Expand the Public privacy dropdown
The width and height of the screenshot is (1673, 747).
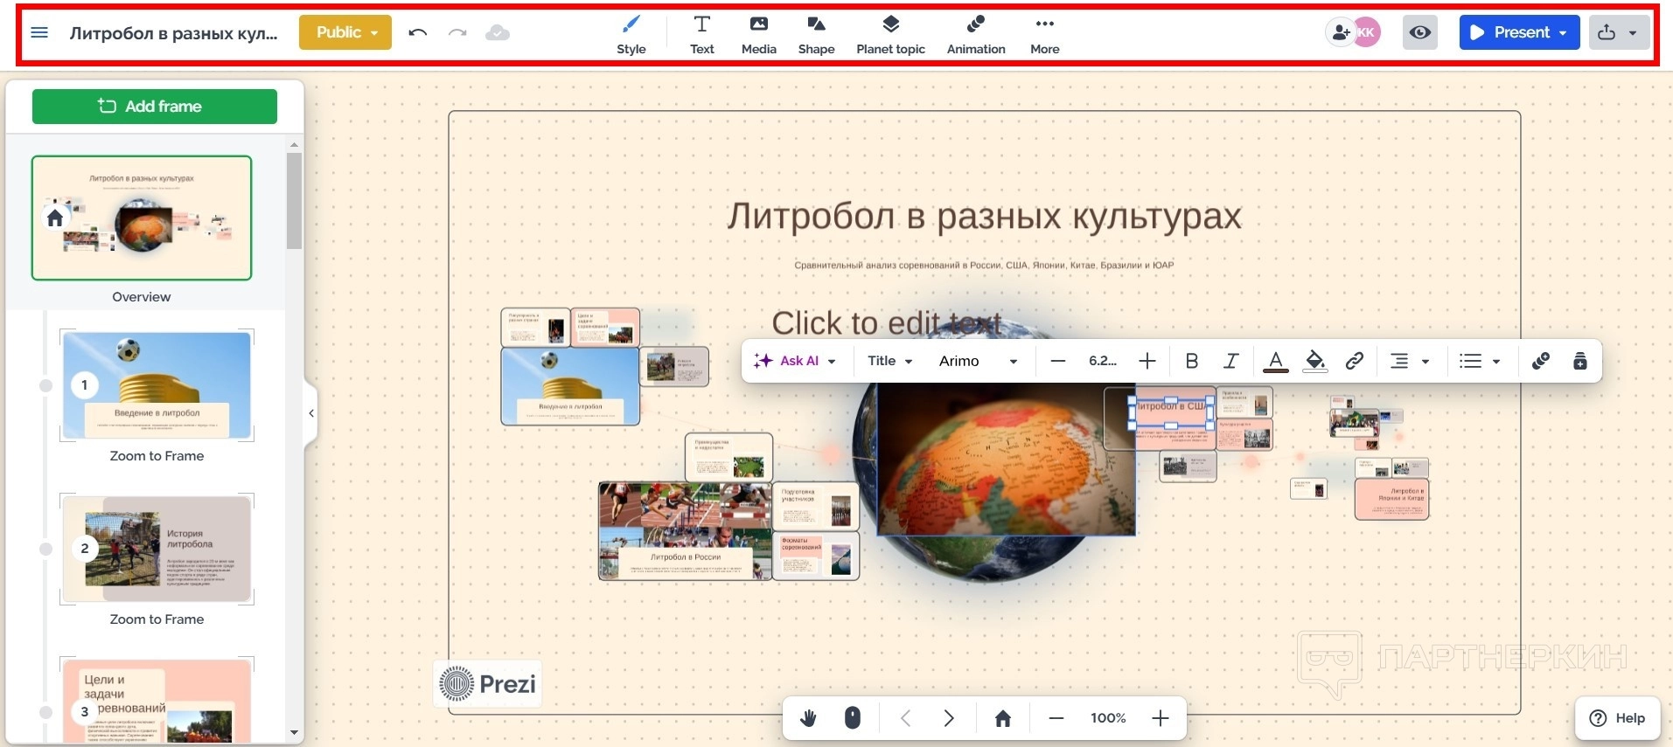pyautogui.click(x=345, y=33)
